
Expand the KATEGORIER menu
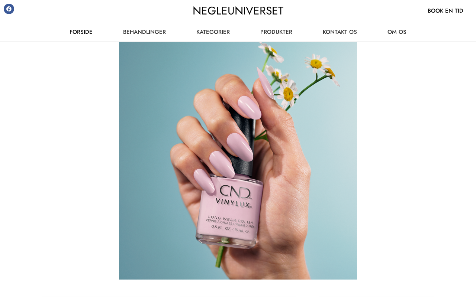click(213, 32)
